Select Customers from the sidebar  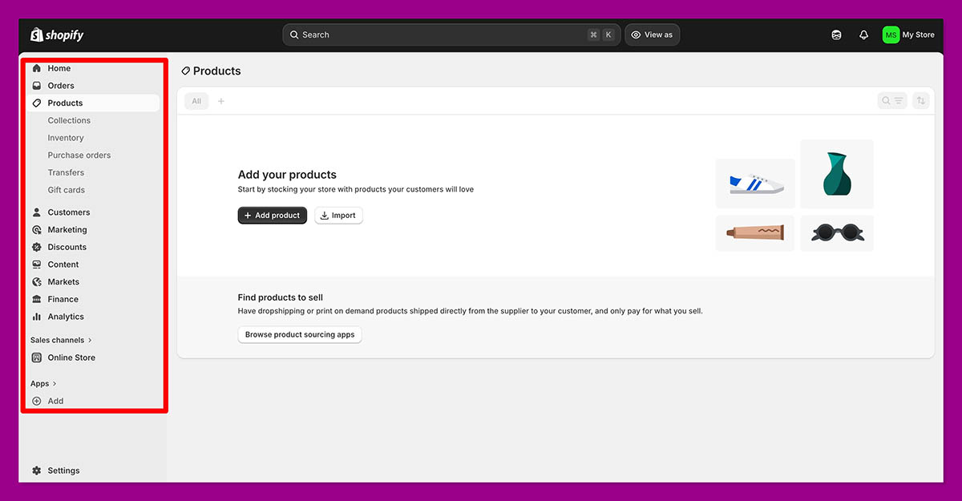click(x=68, y=212)
